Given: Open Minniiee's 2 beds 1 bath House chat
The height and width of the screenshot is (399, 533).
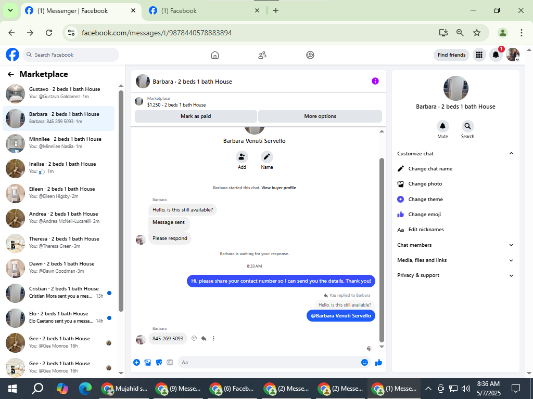Looking at the screenshot, I should coord(58,143).
